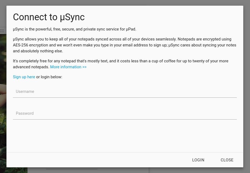Click the Username input field
Viewport: 250px width, 173px height.
coord(125,91)
